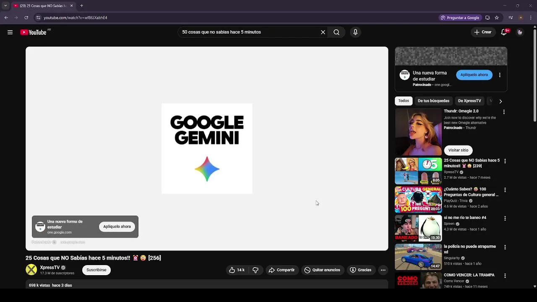Open the site information icon in address bar
This screenshot has width=537, height=302.
pos(38,18)
